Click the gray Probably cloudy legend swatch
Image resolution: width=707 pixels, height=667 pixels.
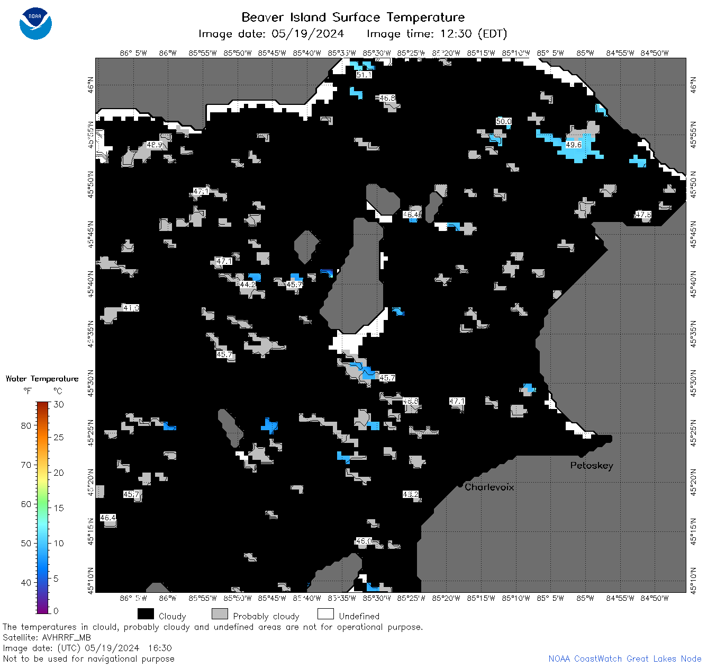pos(220,613)
